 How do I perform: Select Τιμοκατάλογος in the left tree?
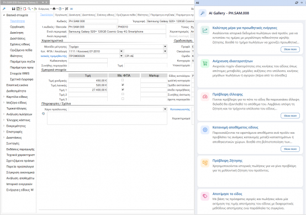[17, 108]
